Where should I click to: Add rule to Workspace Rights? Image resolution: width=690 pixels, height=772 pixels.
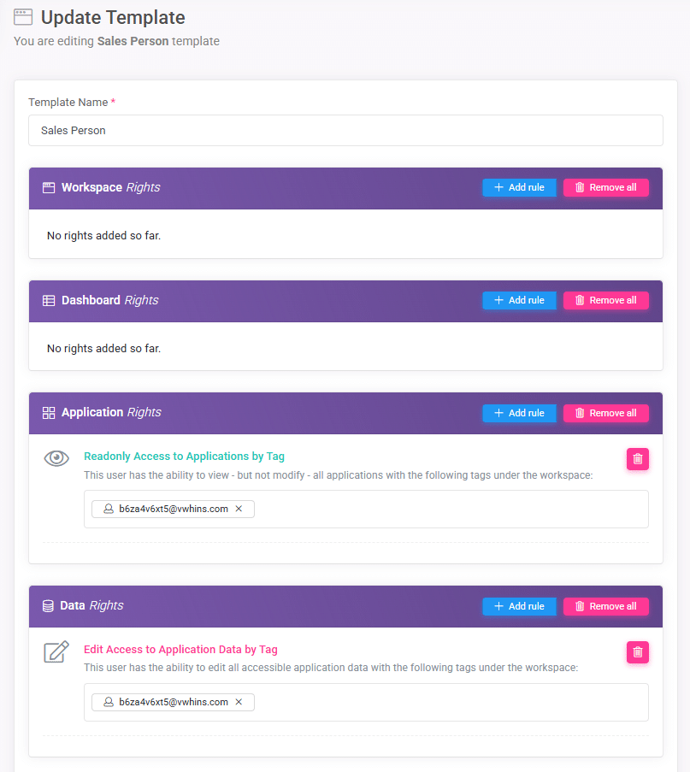519,187
